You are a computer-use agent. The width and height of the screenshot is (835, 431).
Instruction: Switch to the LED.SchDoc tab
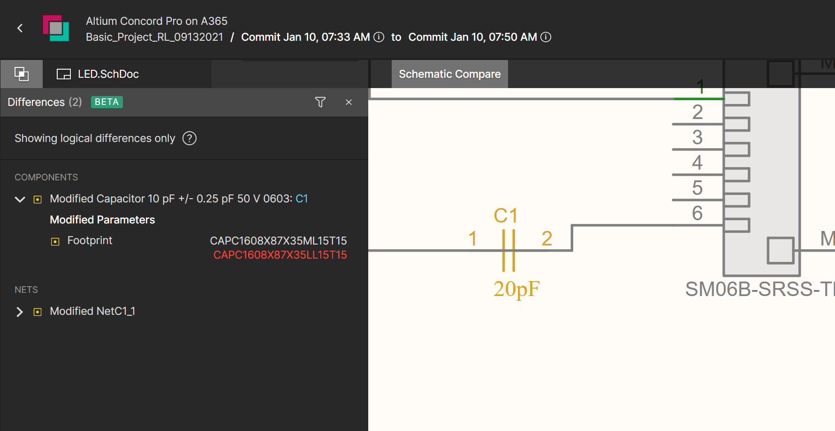coord(108,74)
